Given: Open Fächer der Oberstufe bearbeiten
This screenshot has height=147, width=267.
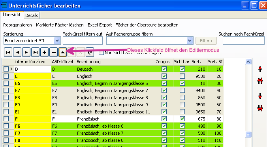Looking at the screenshot, I should click(x=147, y=25).
